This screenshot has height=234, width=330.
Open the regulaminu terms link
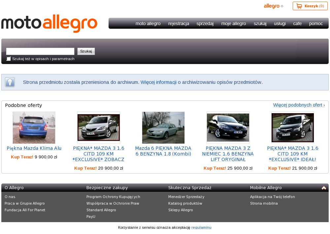click(x=201, y=227)
